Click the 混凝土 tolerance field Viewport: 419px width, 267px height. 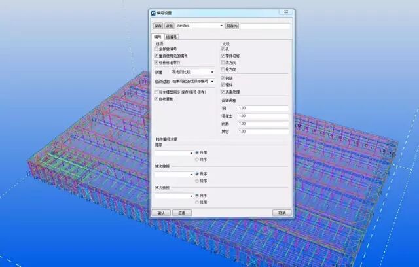pos(263,116)
